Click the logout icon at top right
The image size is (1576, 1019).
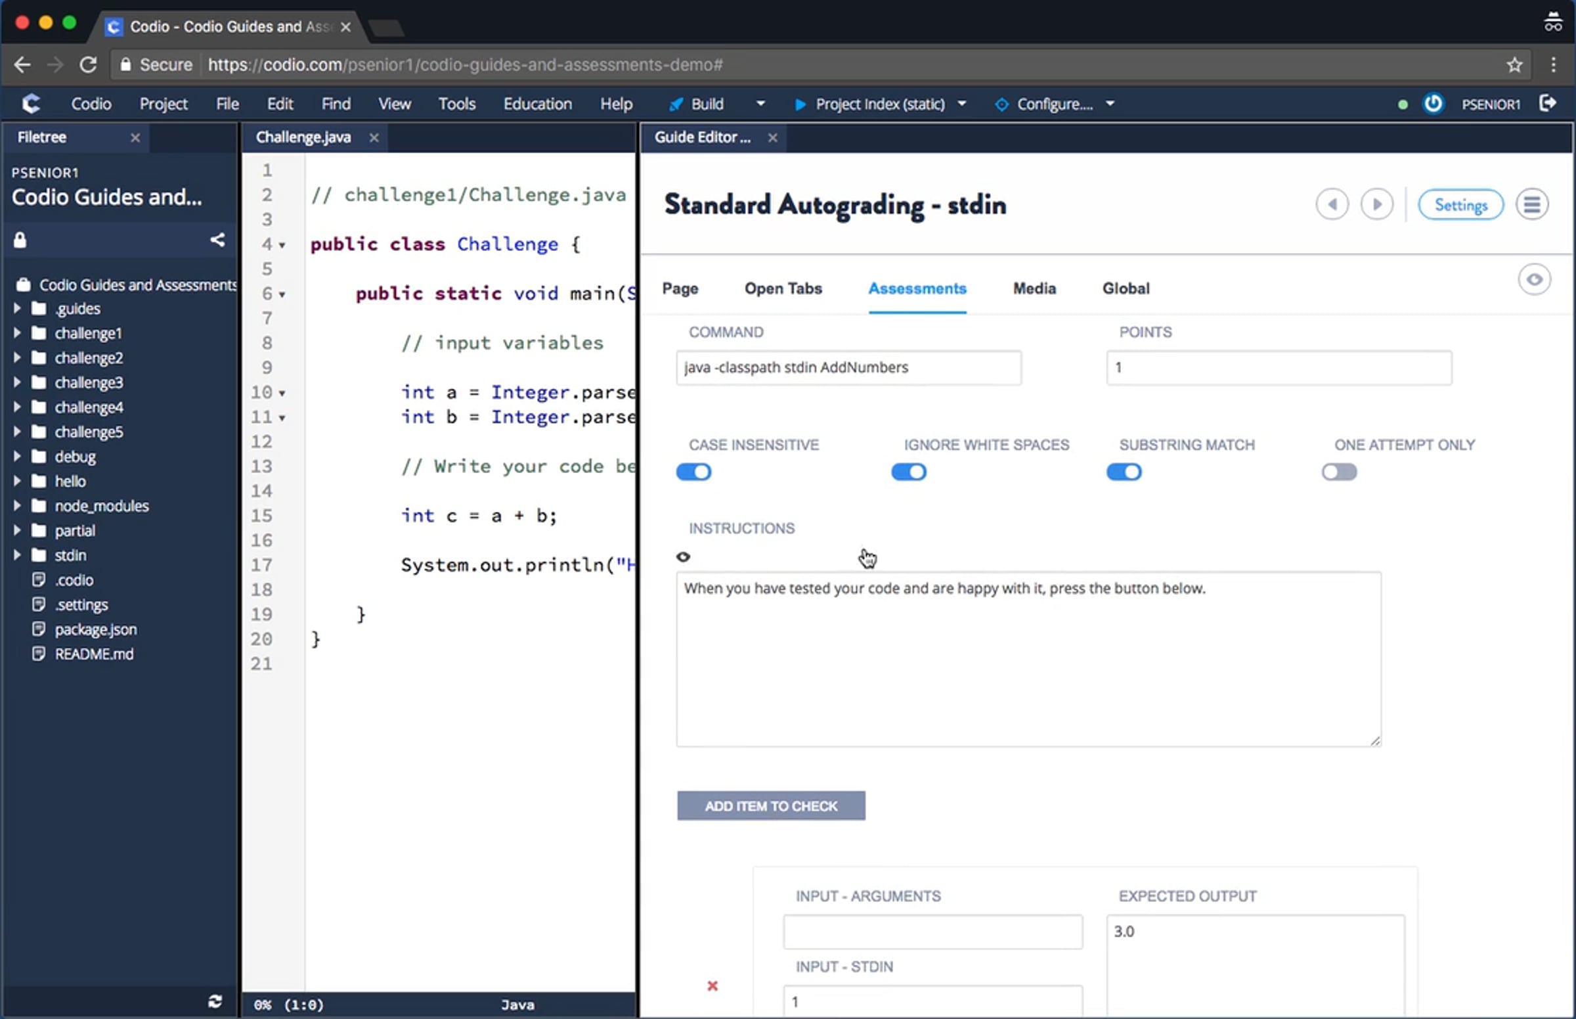1547,102
